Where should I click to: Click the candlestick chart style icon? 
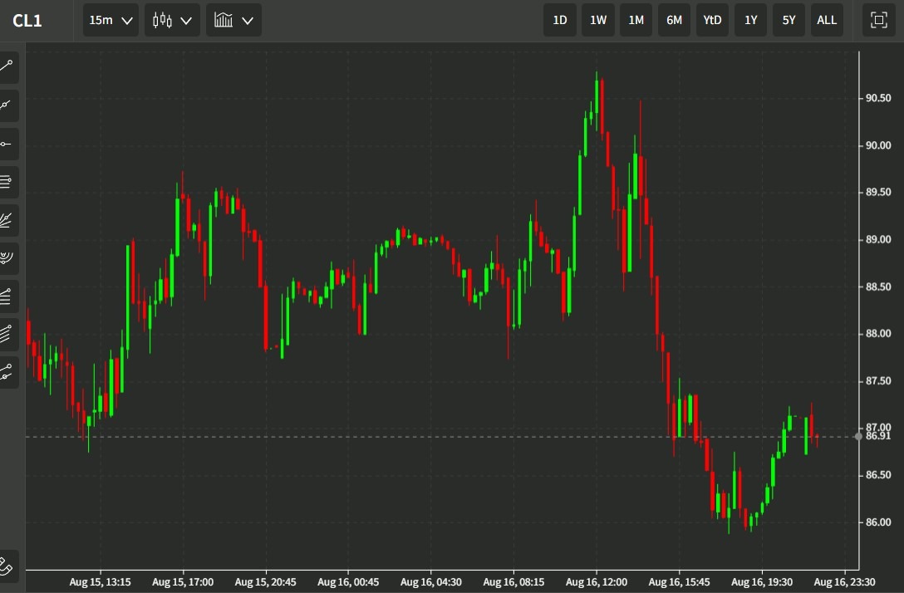163,20
